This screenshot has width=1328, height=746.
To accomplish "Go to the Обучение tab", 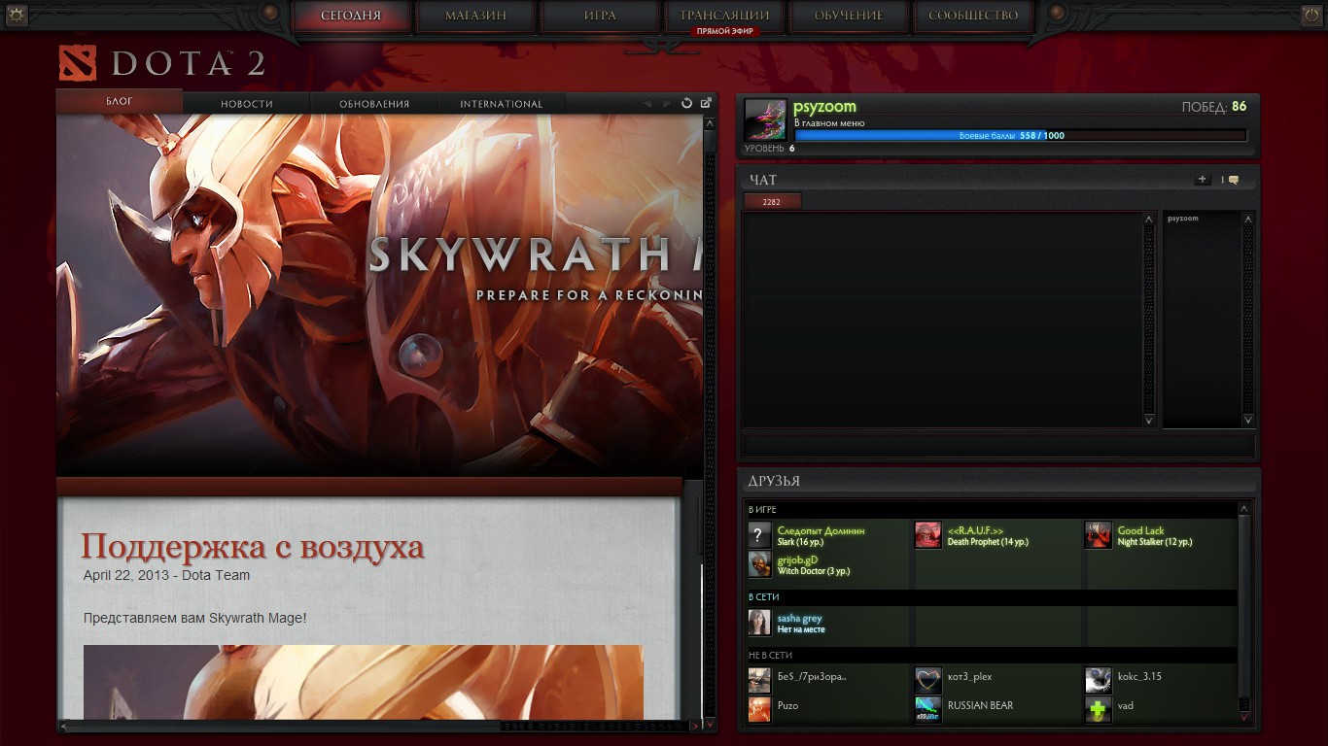I will pyautogui.click(x=849, y=16).
